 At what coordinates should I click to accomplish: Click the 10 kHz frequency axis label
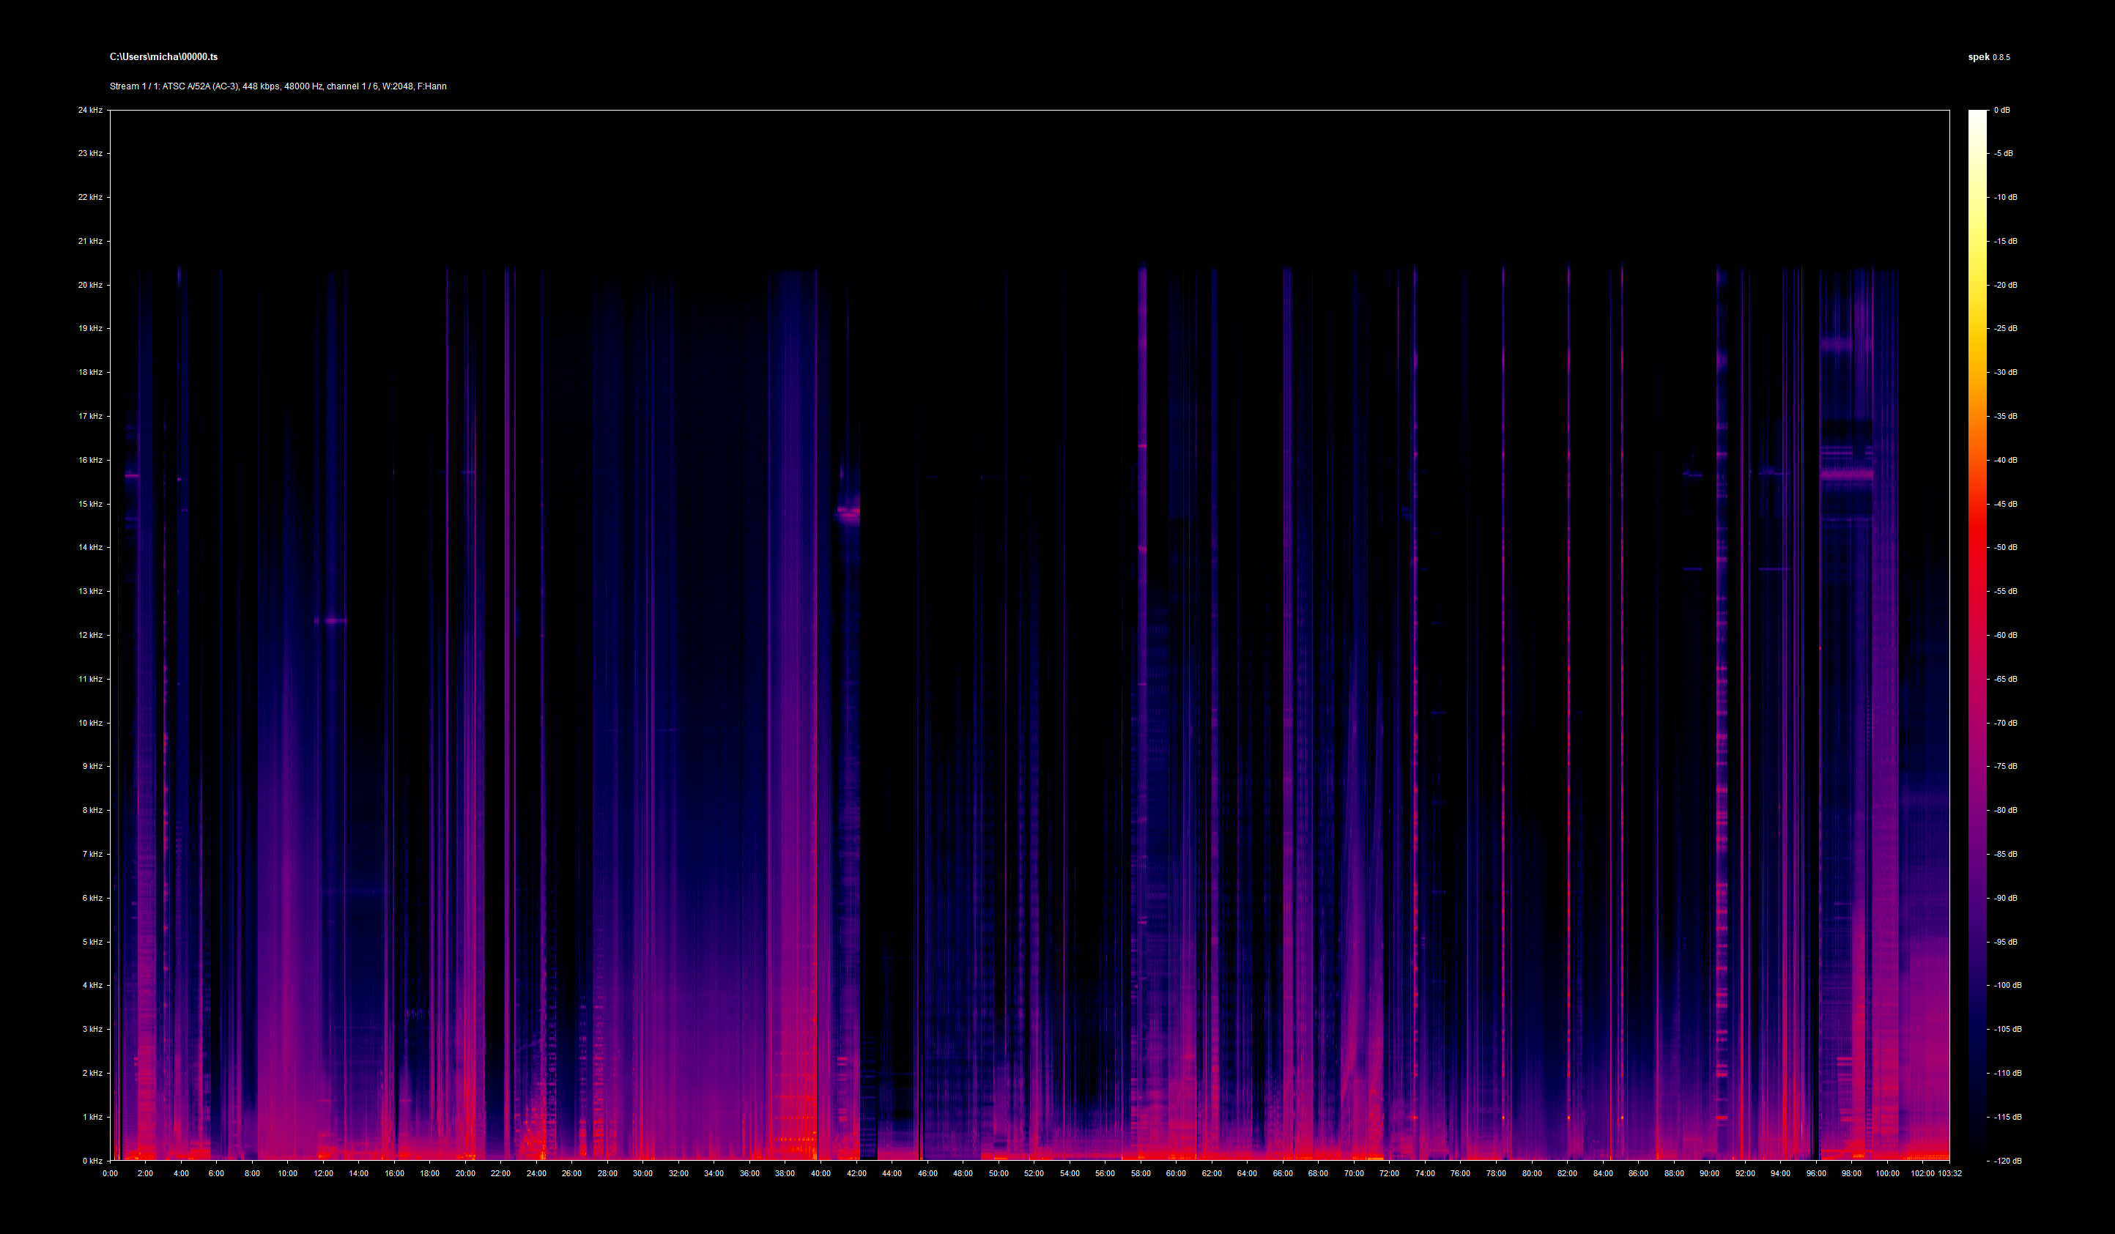90,722
